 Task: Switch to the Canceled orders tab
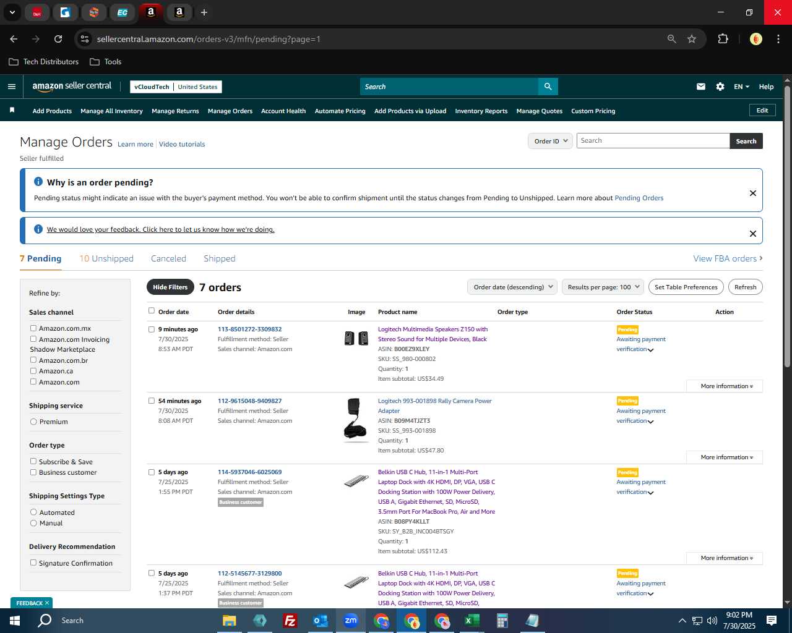point(168,258)
